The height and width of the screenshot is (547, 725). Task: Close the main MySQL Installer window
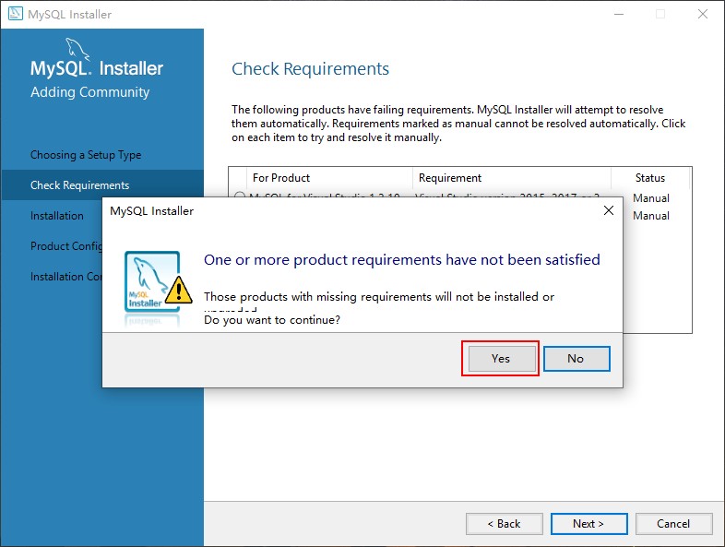pos(703,14)
